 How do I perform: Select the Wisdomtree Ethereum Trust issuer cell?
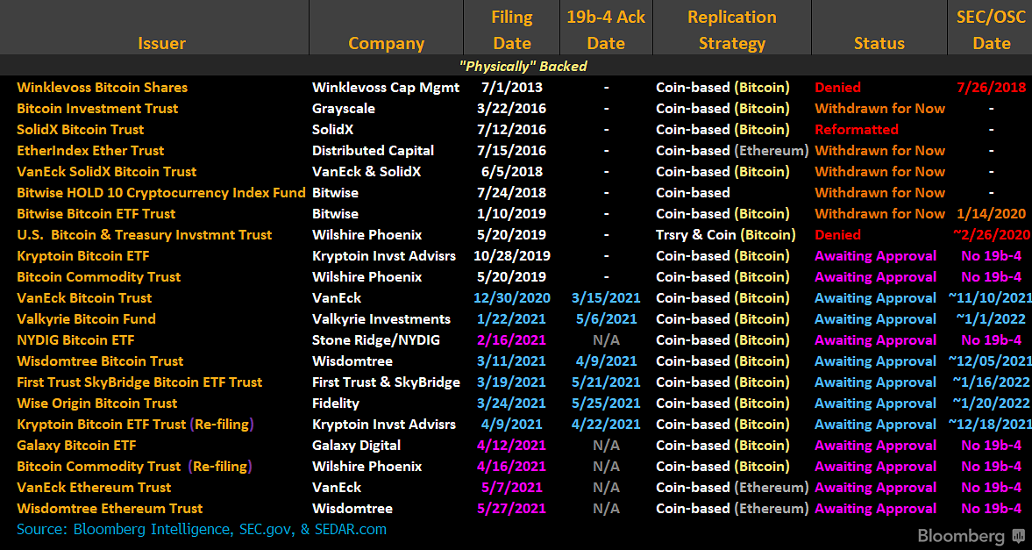coord(110,509)
